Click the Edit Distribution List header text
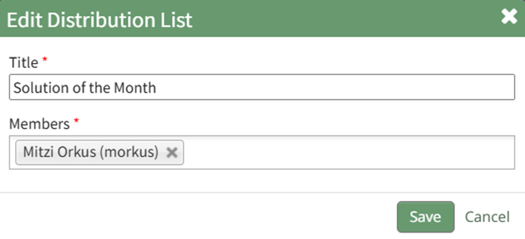This screenshot has height=239, width=525. [99, 20]
